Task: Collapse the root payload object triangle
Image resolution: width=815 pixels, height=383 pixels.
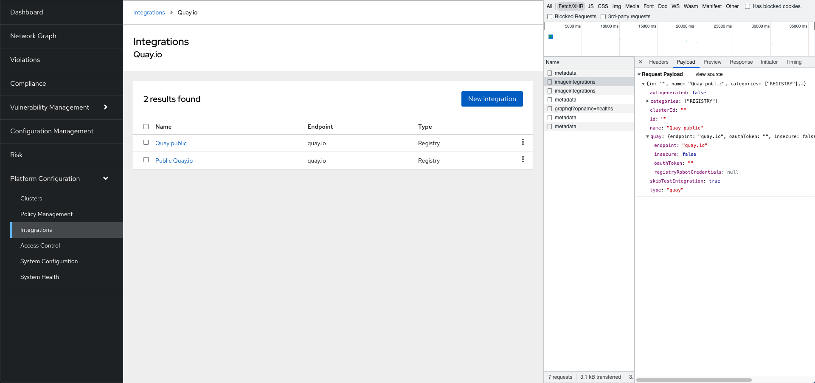Action: (x=644, y=84)
